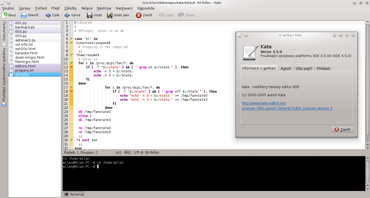Click the ŘÁD status bar indicator
Screen dimensions: 370x198
click(x=128, y=153)
